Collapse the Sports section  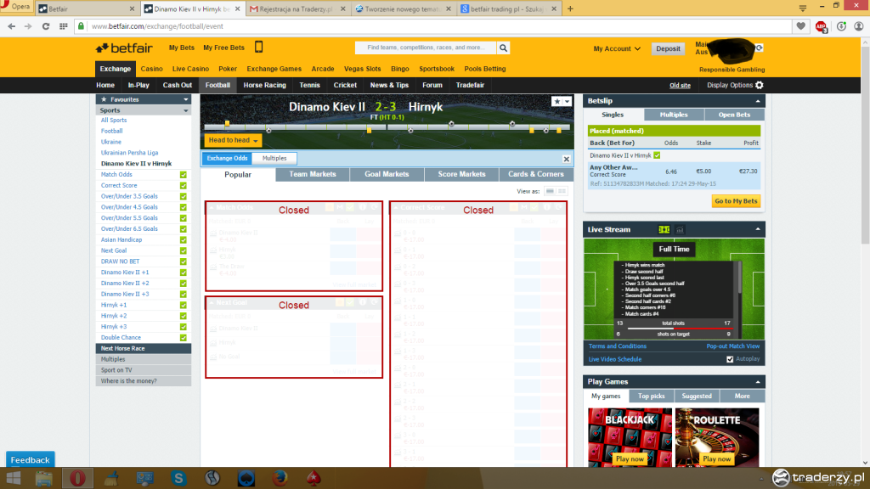click(186, 111)
